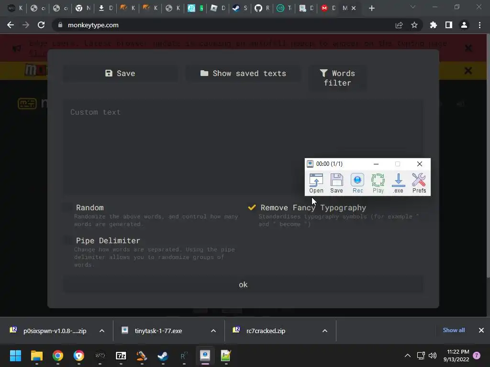
Task: Expand options for p0sixspwn download
Action: tap(102, 331)
